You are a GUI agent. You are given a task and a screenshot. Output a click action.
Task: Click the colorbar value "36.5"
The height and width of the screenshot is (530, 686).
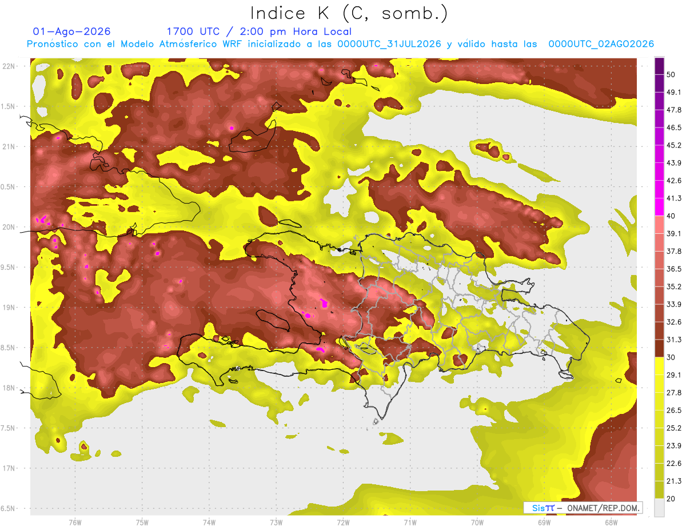pyautogui.click(x=674, y=269)
